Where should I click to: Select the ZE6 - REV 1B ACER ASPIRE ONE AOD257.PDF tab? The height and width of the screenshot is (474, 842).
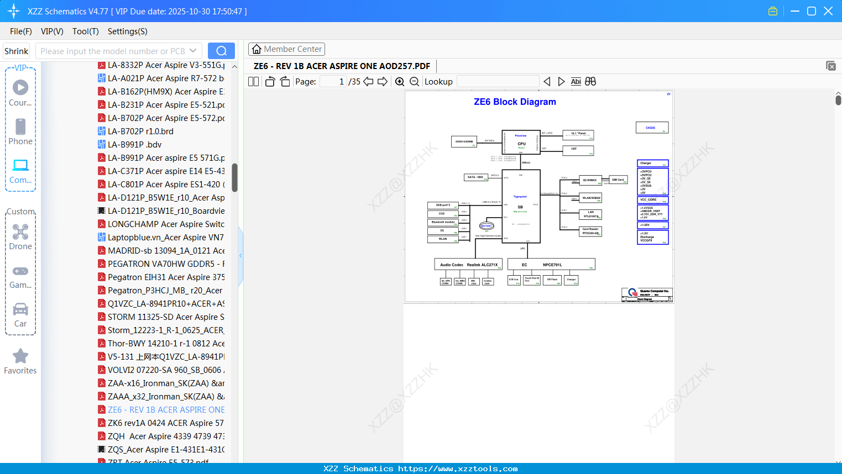tap(342, 66)
